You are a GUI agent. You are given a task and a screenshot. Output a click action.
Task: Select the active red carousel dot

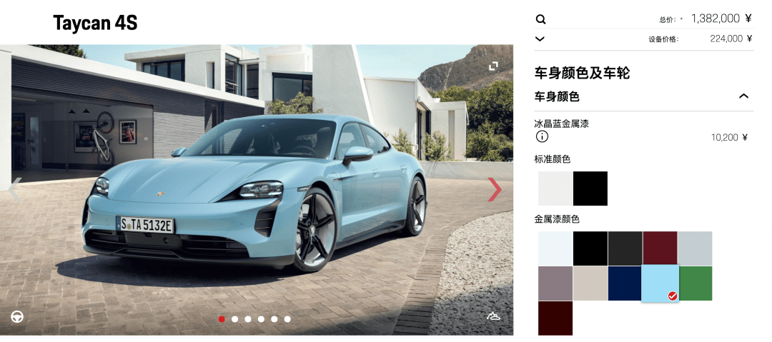pos(222,319)
